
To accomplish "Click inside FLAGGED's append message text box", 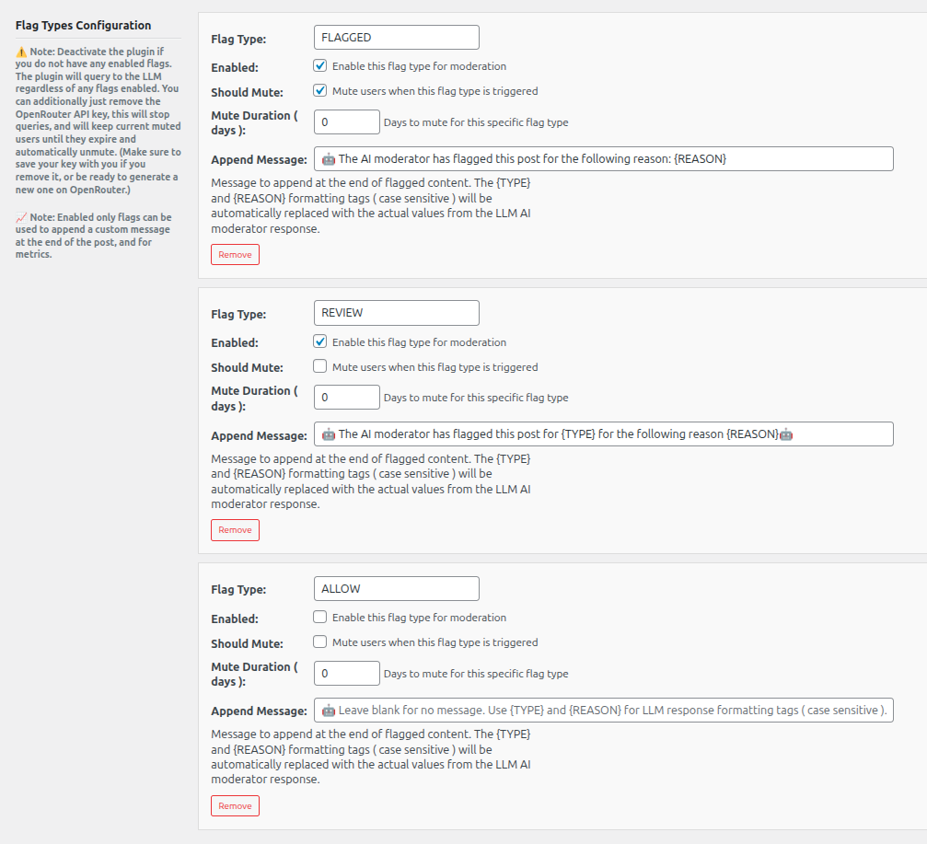I will [603, 158].
